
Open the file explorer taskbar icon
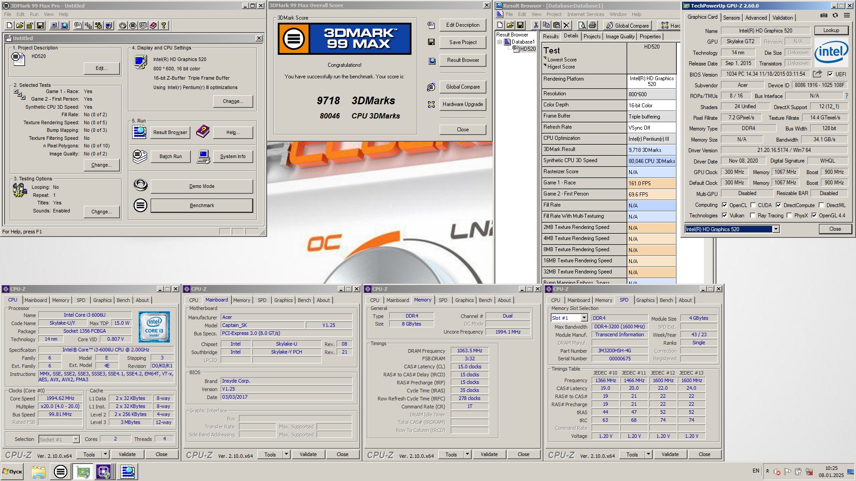coord(38,472)
